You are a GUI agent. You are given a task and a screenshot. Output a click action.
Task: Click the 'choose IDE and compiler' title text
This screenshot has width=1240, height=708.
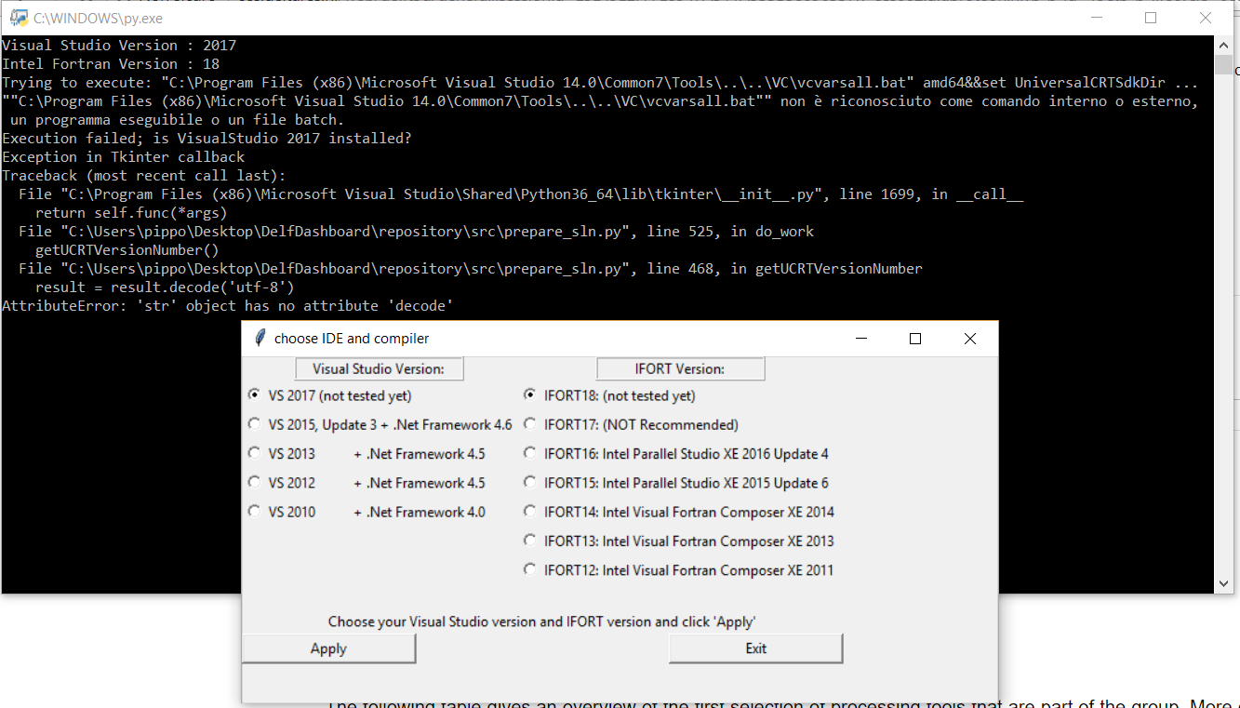point(352,339)
